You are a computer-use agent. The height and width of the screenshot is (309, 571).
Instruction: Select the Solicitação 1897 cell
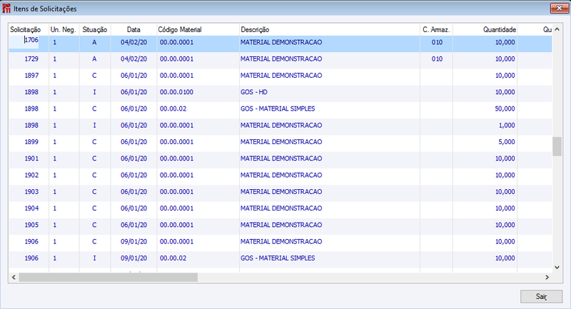point(29,76)
